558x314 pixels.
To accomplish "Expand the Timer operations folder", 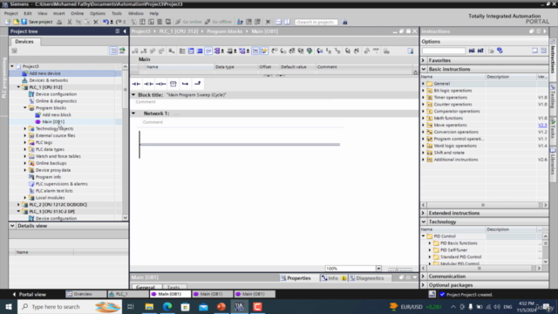I will point(424,98).
